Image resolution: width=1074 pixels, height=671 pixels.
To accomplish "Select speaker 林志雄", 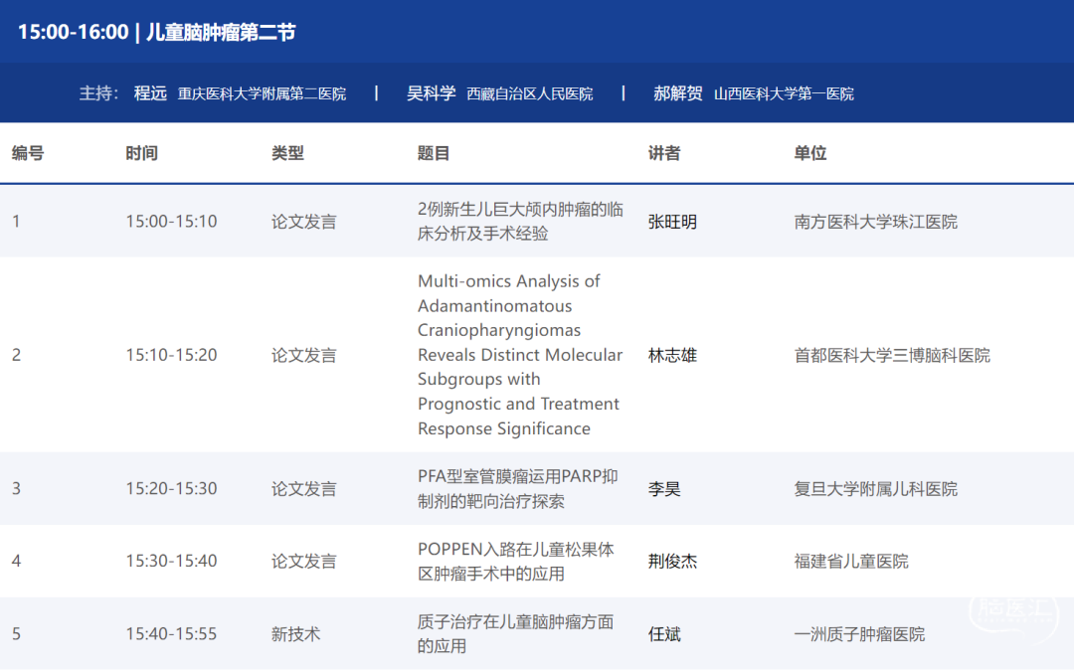I will point(672,355).
